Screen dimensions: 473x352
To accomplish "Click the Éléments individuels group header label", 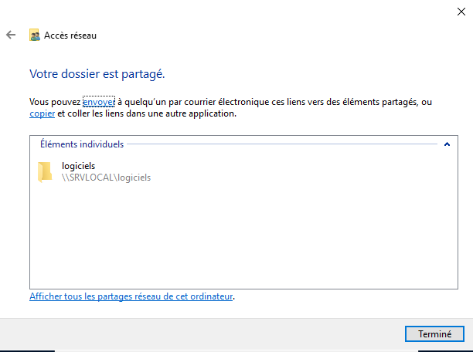I will pyautogui.click(x=81, y=144).
